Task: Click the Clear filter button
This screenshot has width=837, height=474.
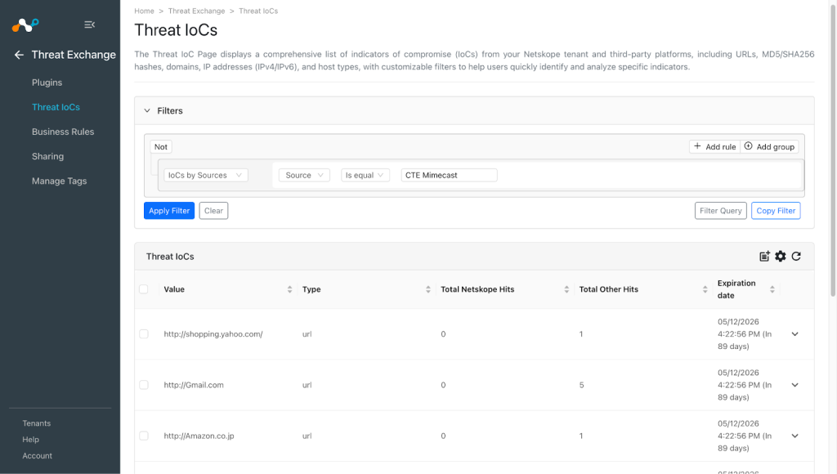Action: (213, 210)
